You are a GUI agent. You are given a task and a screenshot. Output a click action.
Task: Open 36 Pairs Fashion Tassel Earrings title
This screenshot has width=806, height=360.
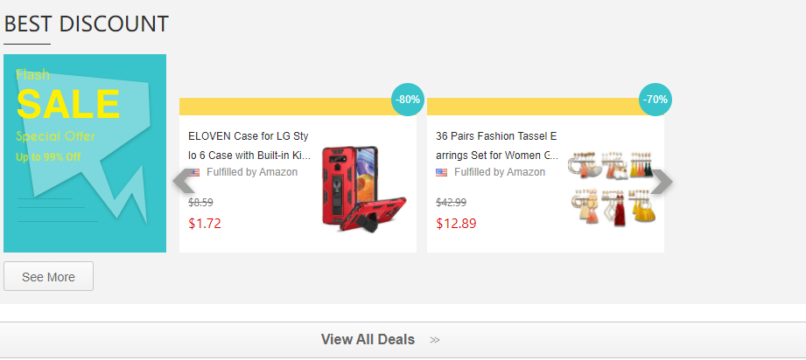click(x=496, y=145)
